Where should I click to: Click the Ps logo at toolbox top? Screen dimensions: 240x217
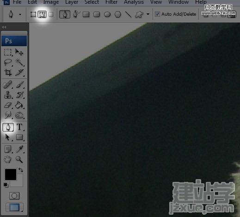click(14, 41)
